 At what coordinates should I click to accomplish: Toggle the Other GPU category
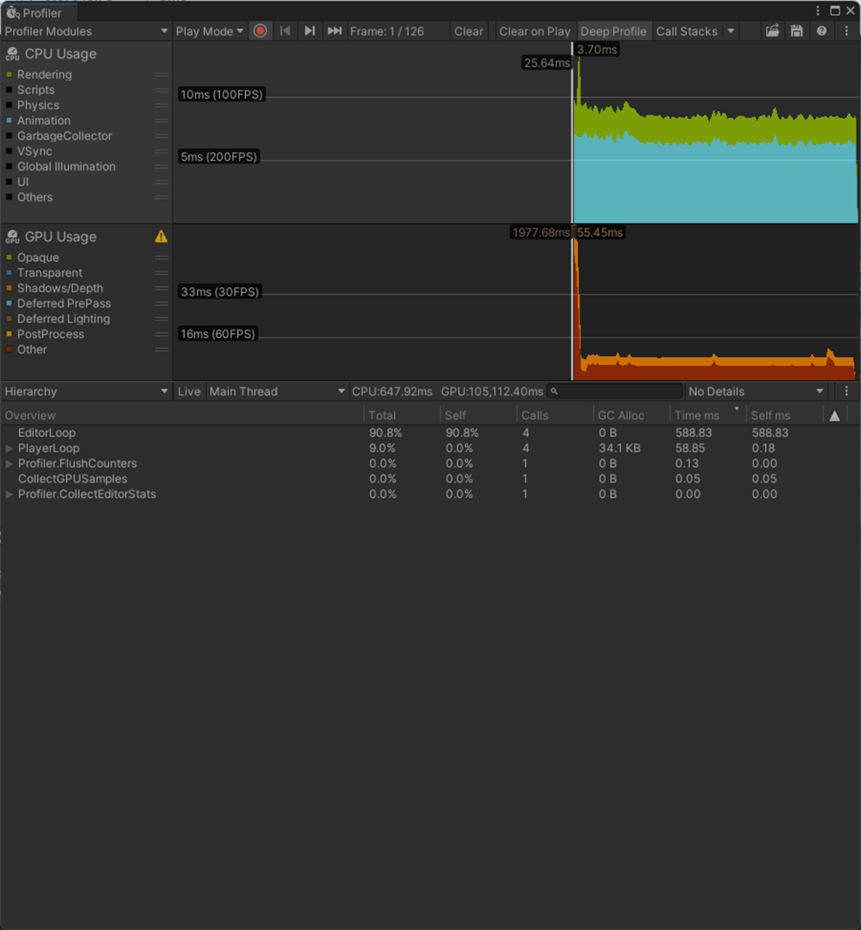coord(9,349)
